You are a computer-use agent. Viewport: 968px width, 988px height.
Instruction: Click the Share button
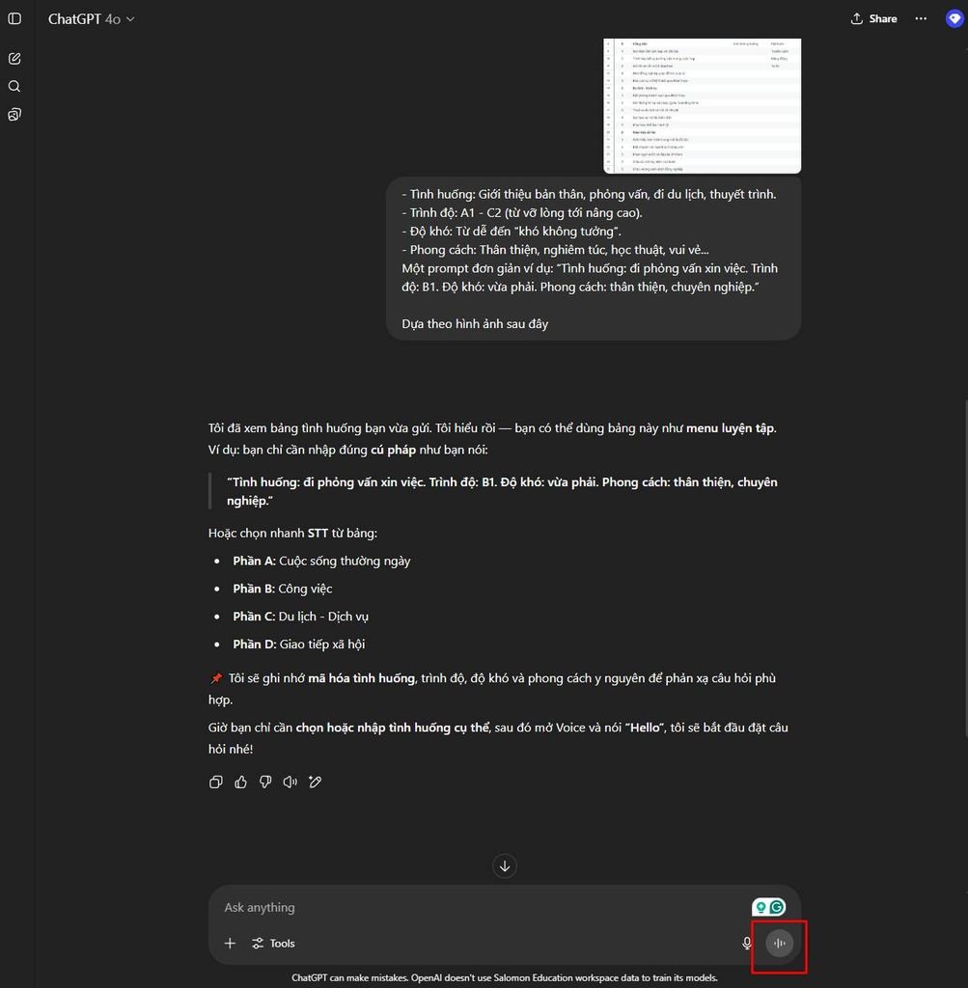click(x=873, y=19)
